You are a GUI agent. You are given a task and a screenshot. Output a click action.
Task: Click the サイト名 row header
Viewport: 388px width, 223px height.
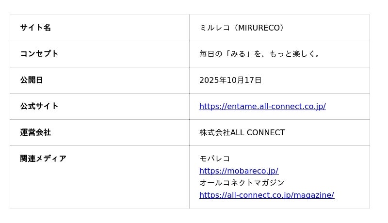click(x=35, y=28)
